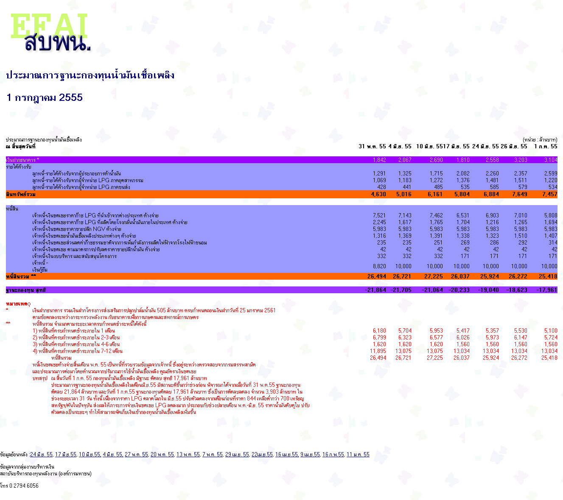
Task: Click net fund position value -21,864
Action: [x=375, y=290]
